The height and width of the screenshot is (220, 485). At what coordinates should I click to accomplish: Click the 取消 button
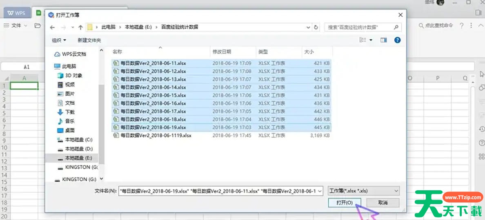click(x=383, y=203)
